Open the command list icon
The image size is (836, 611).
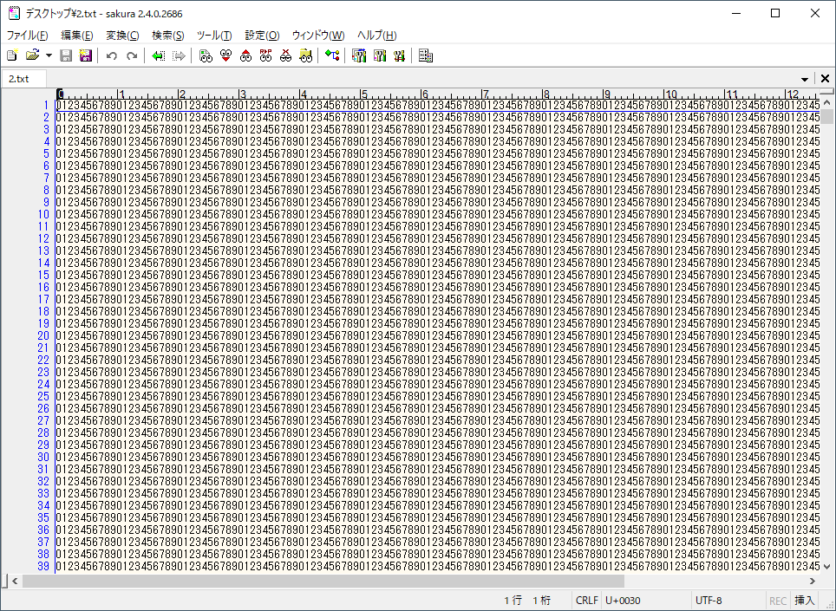coord(426,55)
